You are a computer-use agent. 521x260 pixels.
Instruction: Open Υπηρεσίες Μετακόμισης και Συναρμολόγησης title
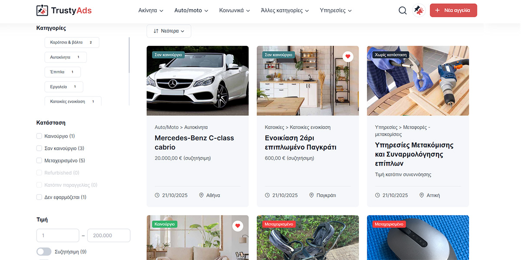pos(414,154)
